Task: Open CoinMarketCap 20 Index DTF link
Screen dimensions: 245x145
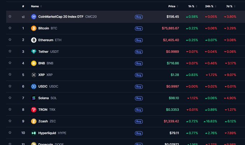Action: tap(67, 17)
